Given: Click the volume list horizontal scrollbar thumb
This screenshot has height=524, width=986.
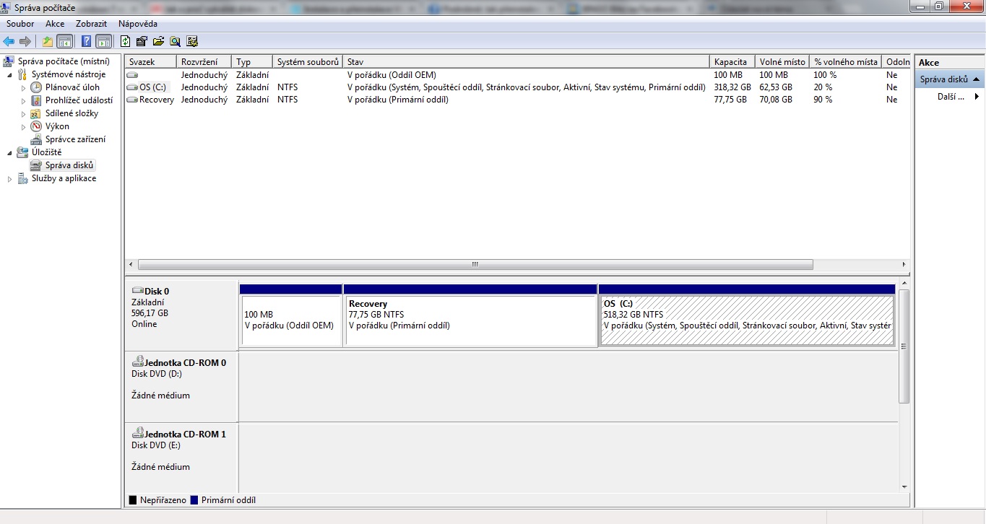Looking at the screenshot, I should tap(475, 265).
